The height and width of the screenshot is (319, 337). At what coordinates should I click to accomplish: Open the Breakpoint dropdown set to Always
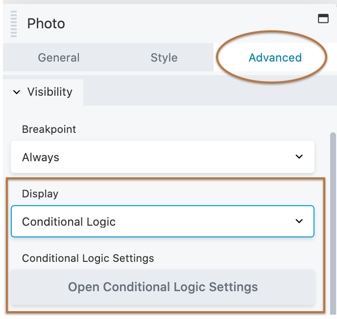click(162, 157)
